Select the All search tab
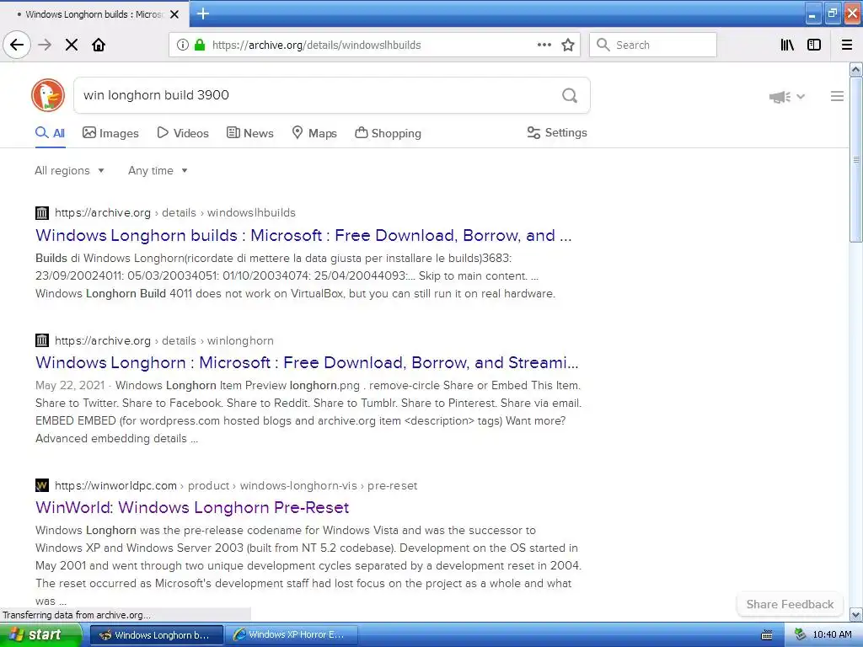Screen dimensions: 863x647 (50, 133)
